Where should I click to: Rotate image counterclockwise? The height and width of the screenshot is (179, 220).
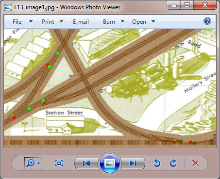(x=157, y=163)
